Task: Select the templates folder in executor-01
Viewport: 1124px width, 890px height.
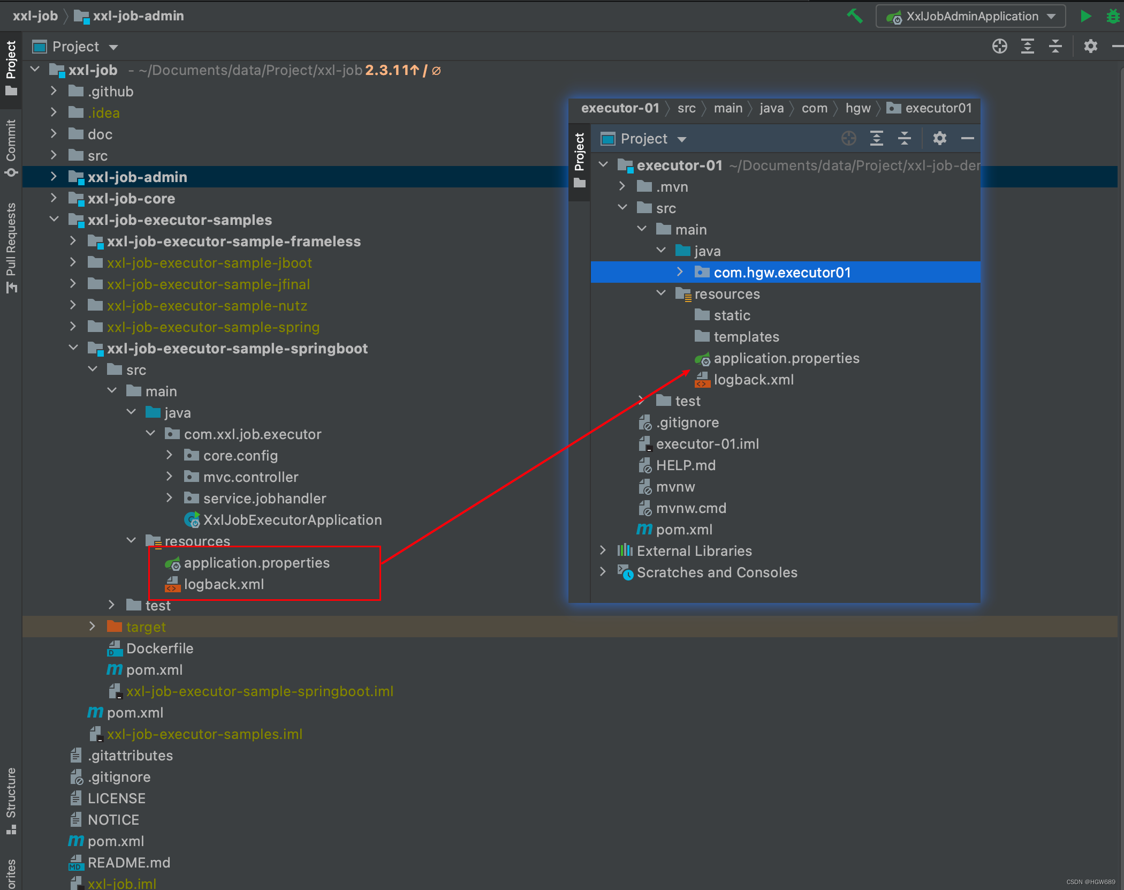Action: 746,337
